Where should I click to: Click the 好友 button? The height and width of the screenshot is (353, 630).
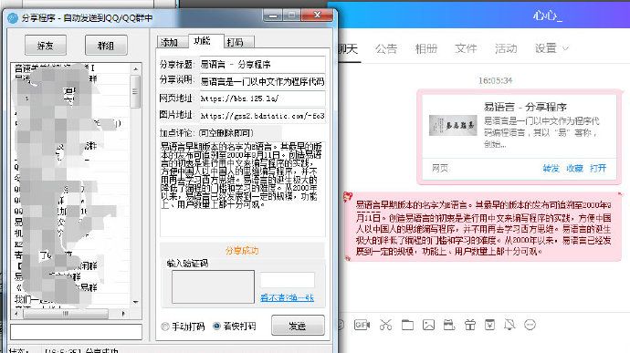(x=46, y=46)
